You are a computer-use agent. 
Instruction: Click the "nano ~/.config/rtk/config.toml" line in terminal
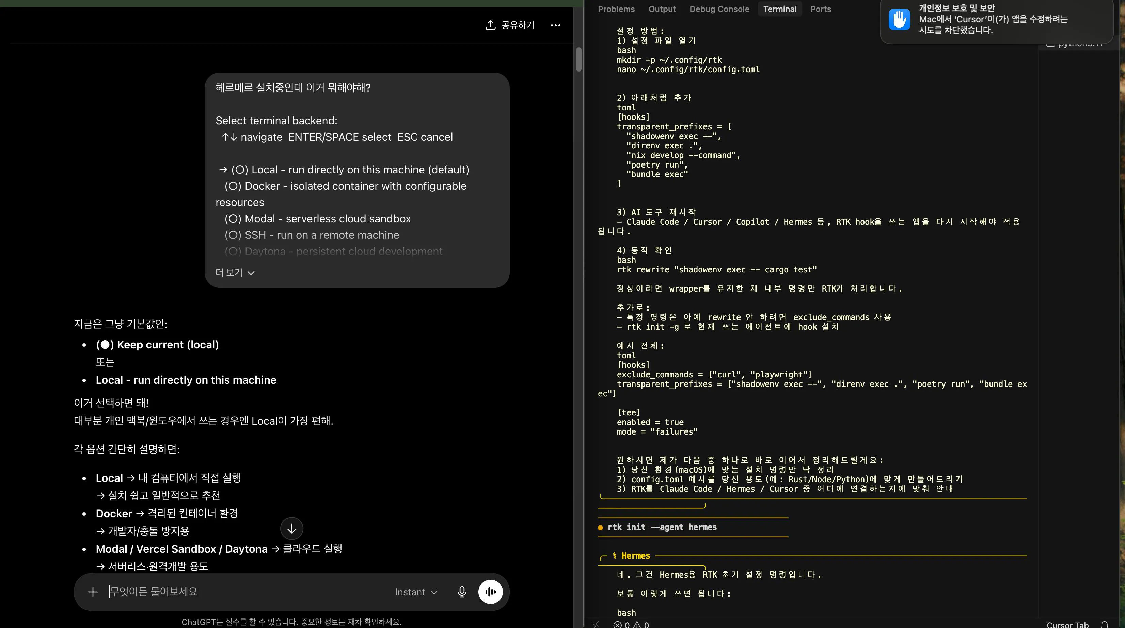tap(688, 69)
